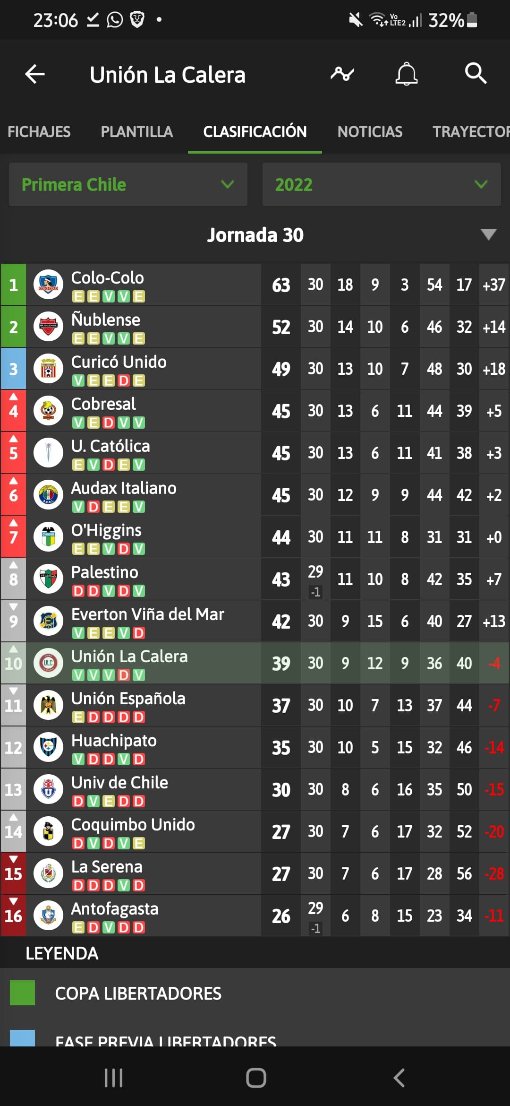Switch to the FICHAJES tab
The image size is (510, 1106).
39,131
